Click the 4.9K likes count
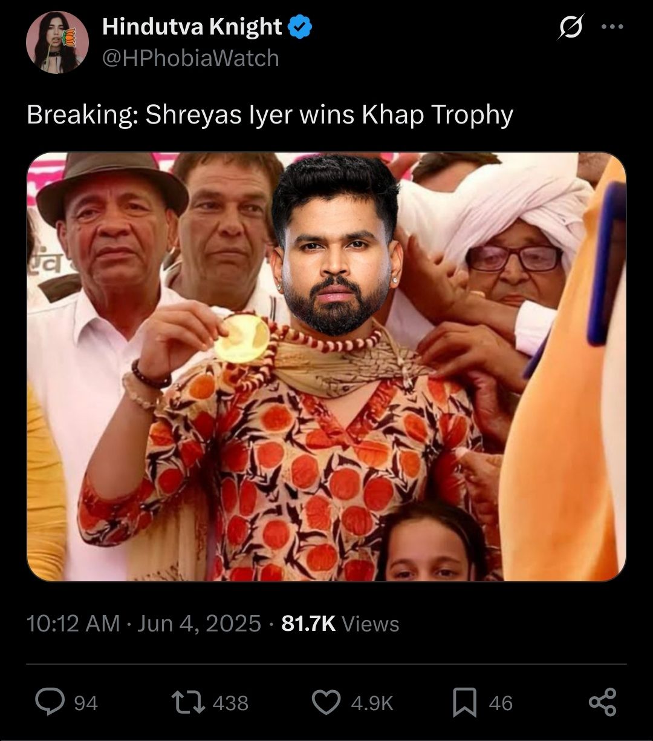This screenshot has height=741, width=653. 372,703
